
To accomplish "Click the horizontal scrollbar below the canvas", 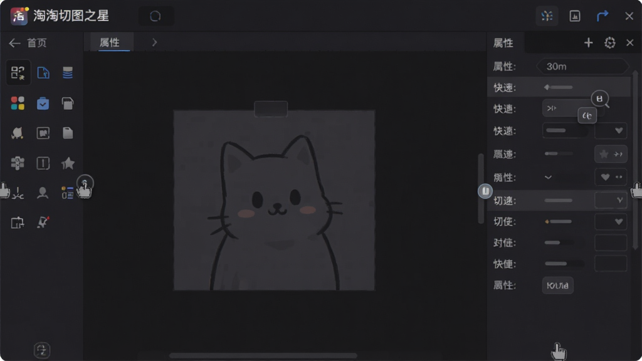I will coord(263,355).
